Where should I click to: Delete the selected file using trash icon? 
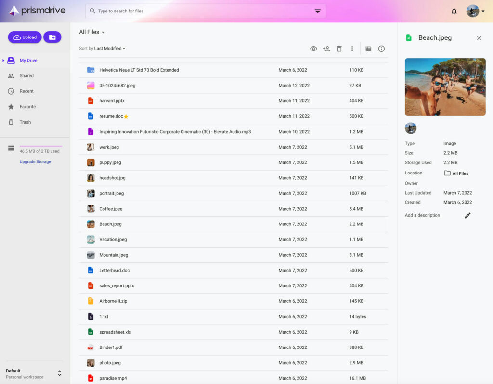pos(339,49)
